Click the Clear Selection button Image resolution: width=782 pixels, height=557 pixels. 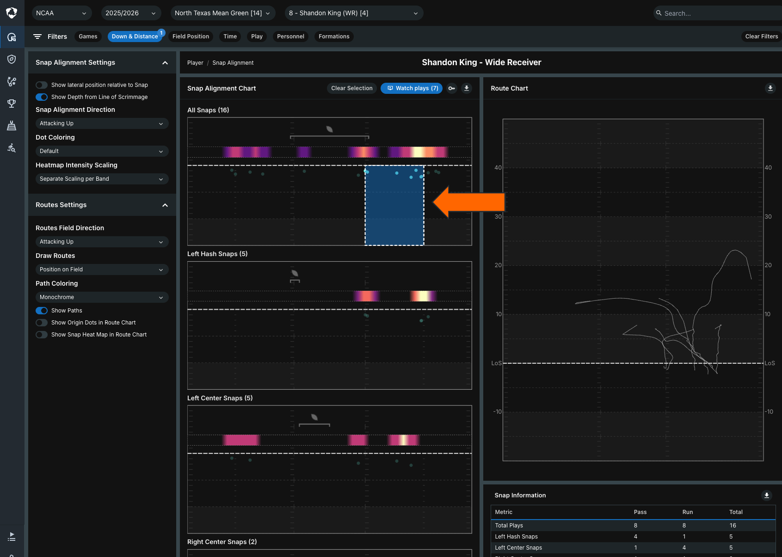[x=352, y=88]
